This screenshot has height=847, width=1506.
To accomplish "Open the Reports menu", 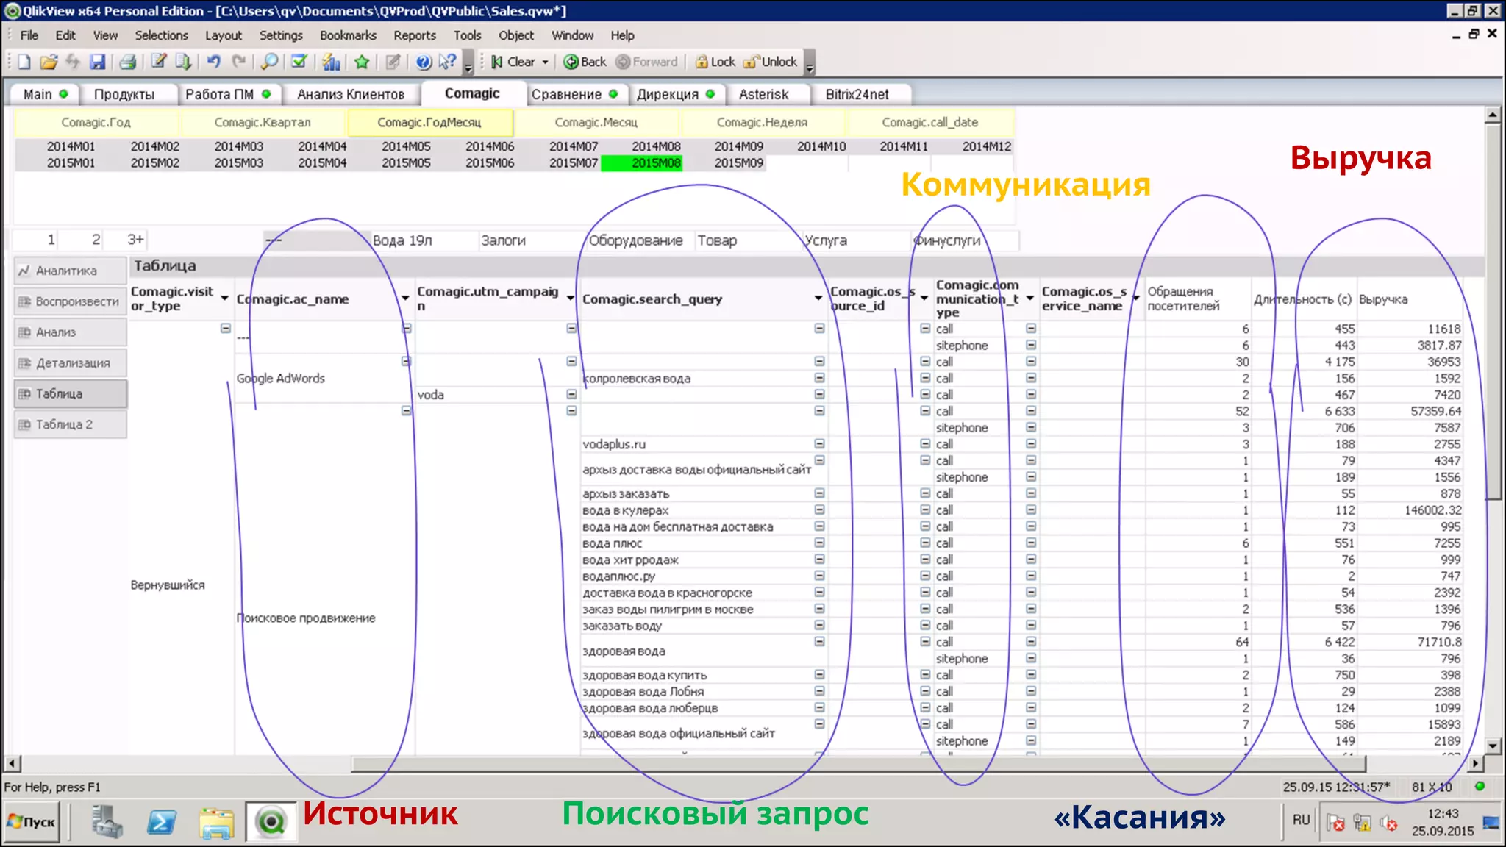I will click(x=415, y=35).
